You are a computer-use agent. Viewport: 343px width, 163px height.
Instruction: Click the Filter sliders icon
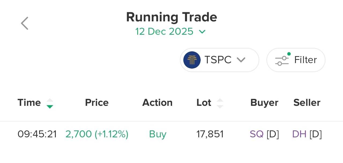click(x=282, y=60)
